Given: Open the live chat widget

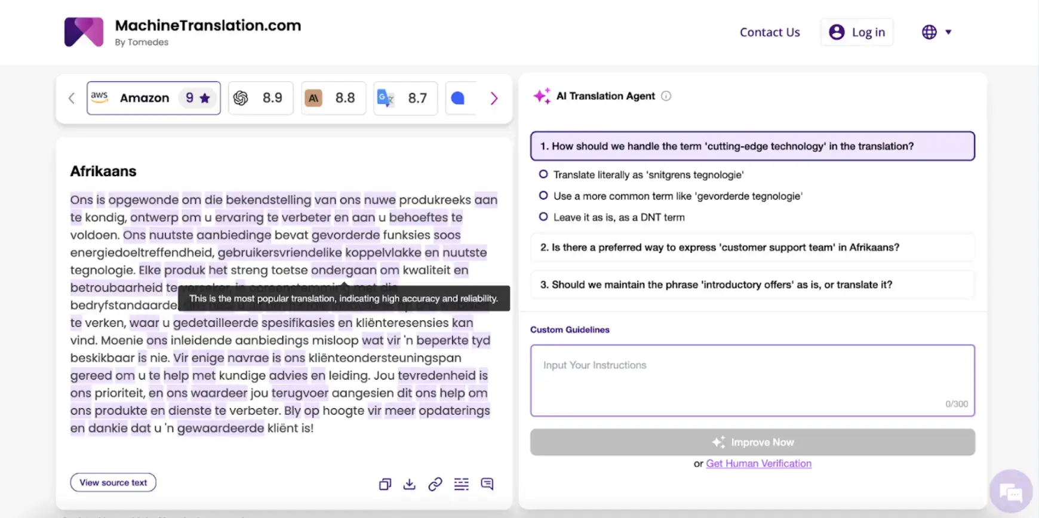Looking at the screenshot, I should (x=1011, y=492).
